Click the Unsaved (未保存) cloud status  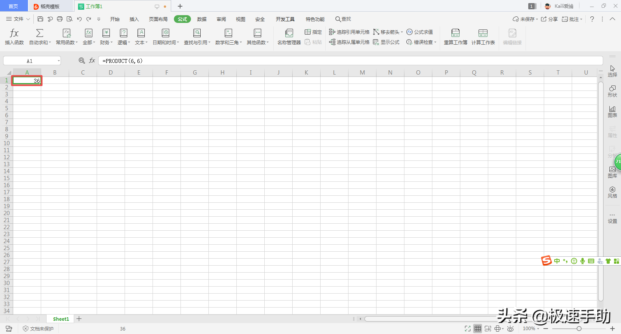[x=525, y=19]
